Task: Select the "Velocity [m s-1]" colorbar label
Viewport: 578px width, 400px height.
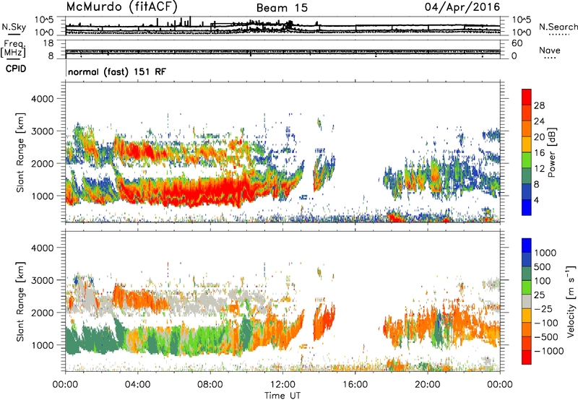Action: click(x=571, y=301)
